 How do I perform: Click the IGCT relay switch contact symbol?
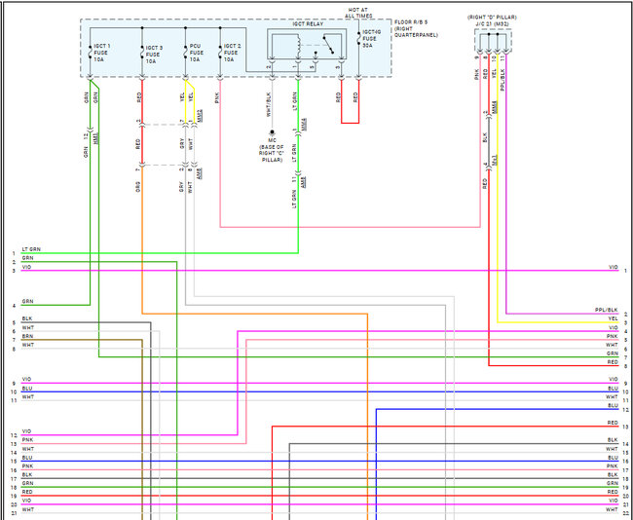[x=328, y=45]
